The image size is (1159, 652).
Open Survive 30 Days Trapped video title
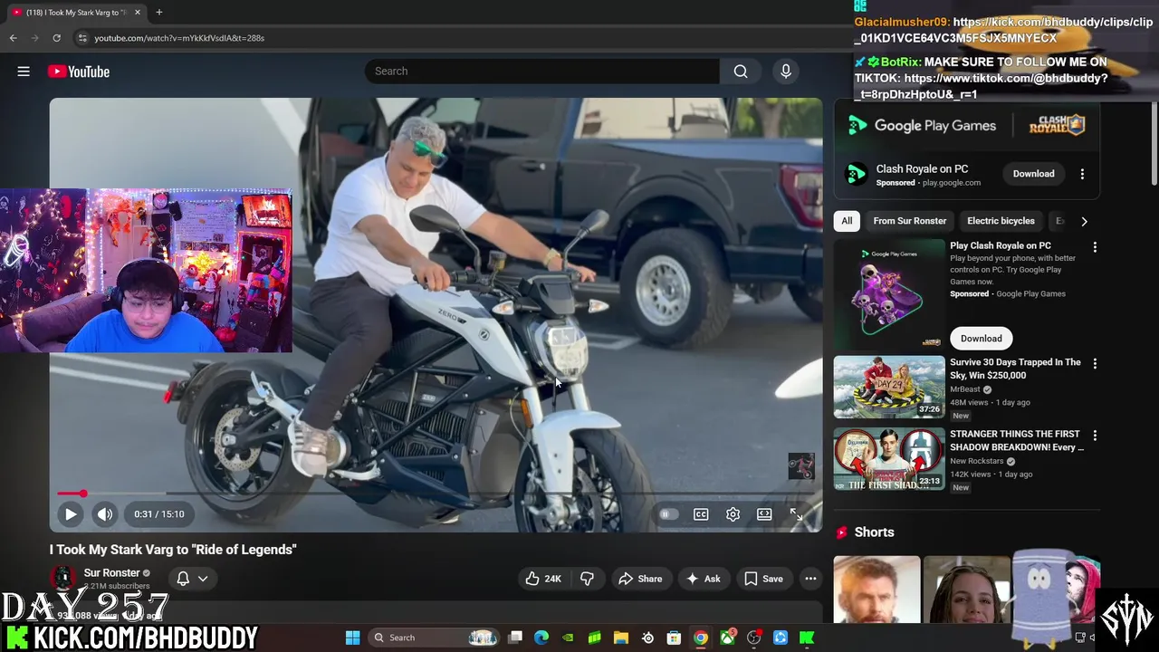tap(1015, 369)
